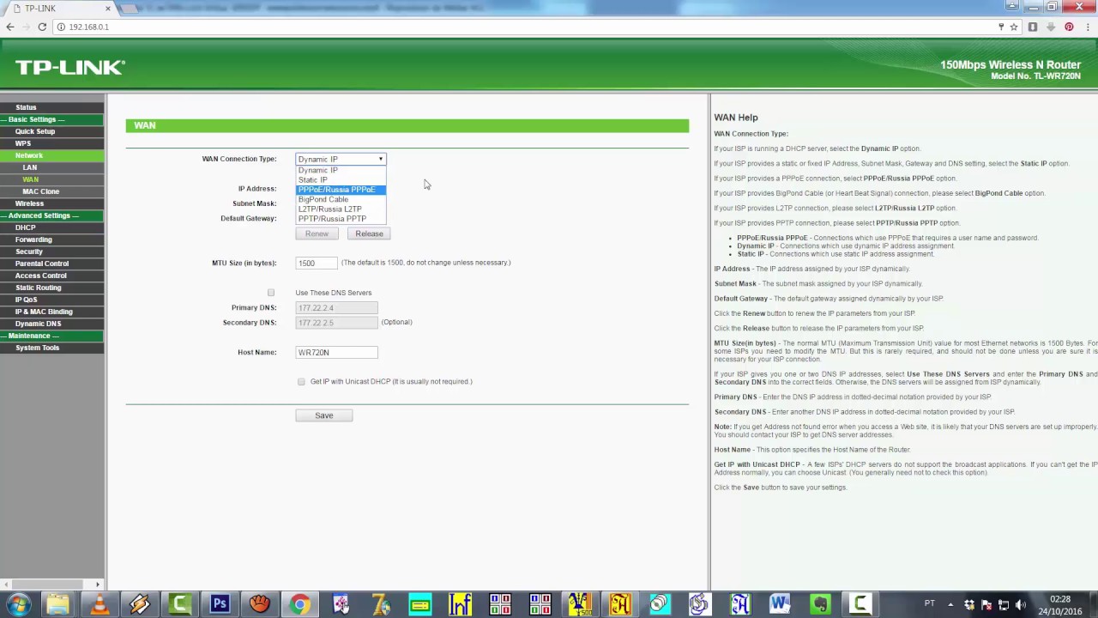Image resolution: width=1098 pixels, height=618 pixels.
Task: Open IP QoS in the sidebar
Action: 26,300
